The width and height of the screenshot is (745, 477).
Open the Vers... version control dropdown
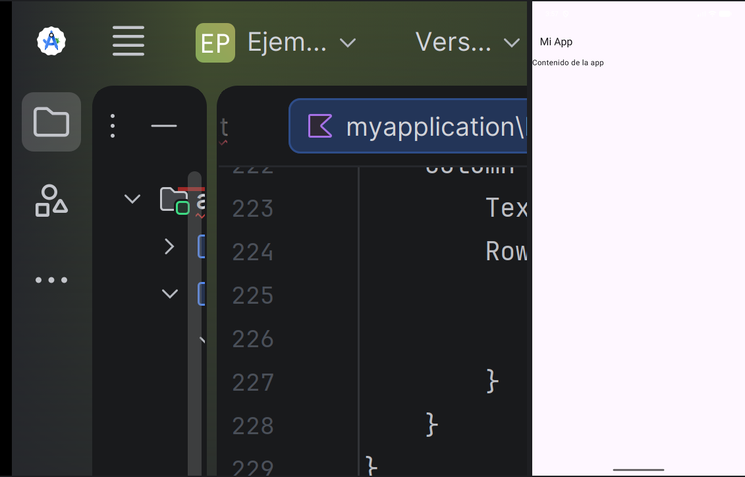(x=468, y=43)
